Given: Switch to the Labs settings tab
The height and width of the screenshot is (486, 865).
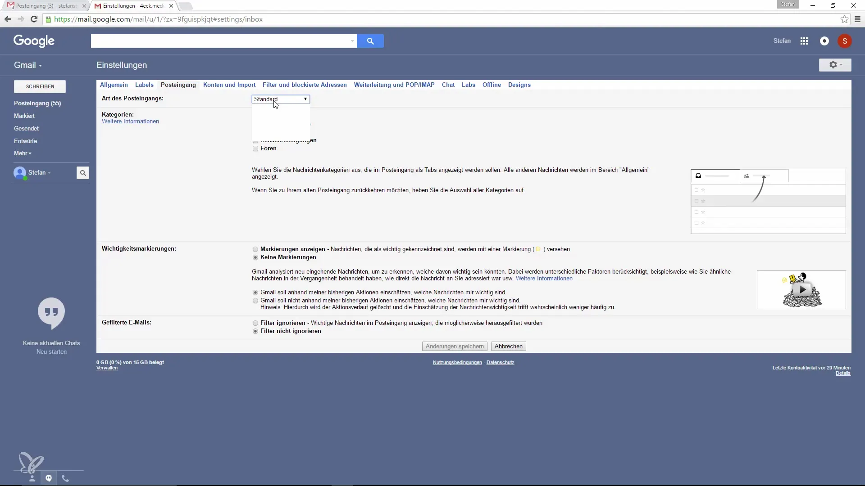Looking at the screenshot, I should click(469, 85).
